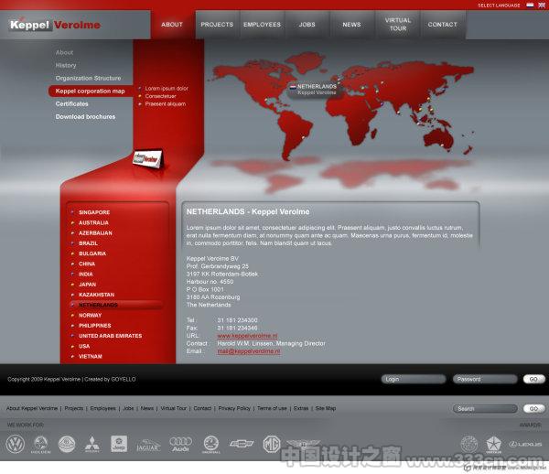
Task: Select Download brochures in the side menu
Action: [85, 117]
